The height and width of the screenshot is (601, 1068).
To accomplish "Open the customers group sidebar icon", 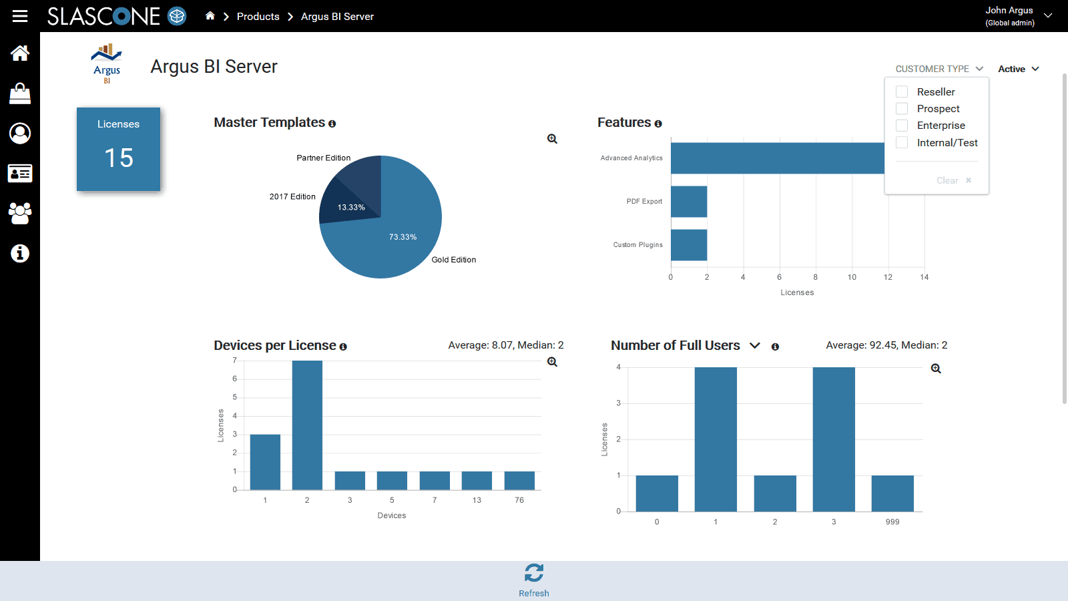I will click(x=20, y=214).
